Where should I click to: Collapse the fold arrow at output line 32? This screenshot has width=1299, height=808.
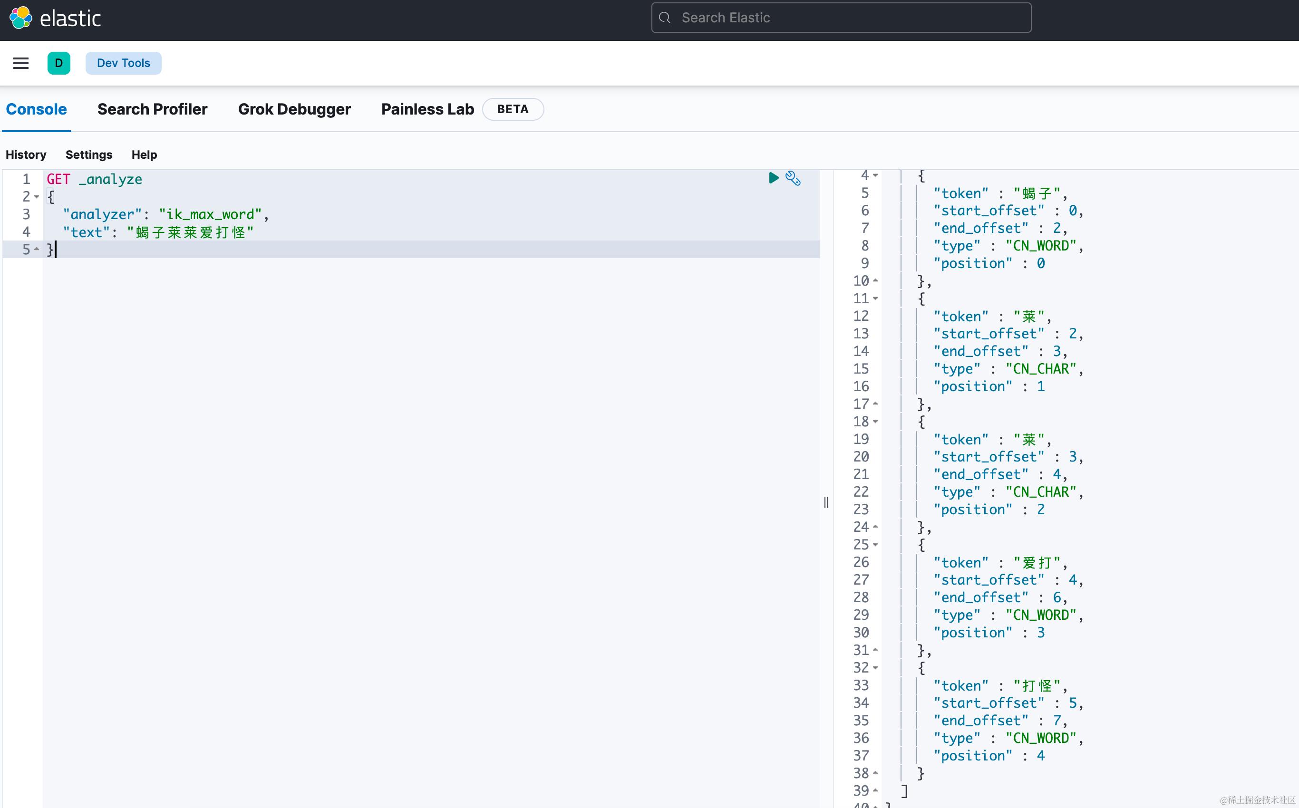[x=875, y=667]
